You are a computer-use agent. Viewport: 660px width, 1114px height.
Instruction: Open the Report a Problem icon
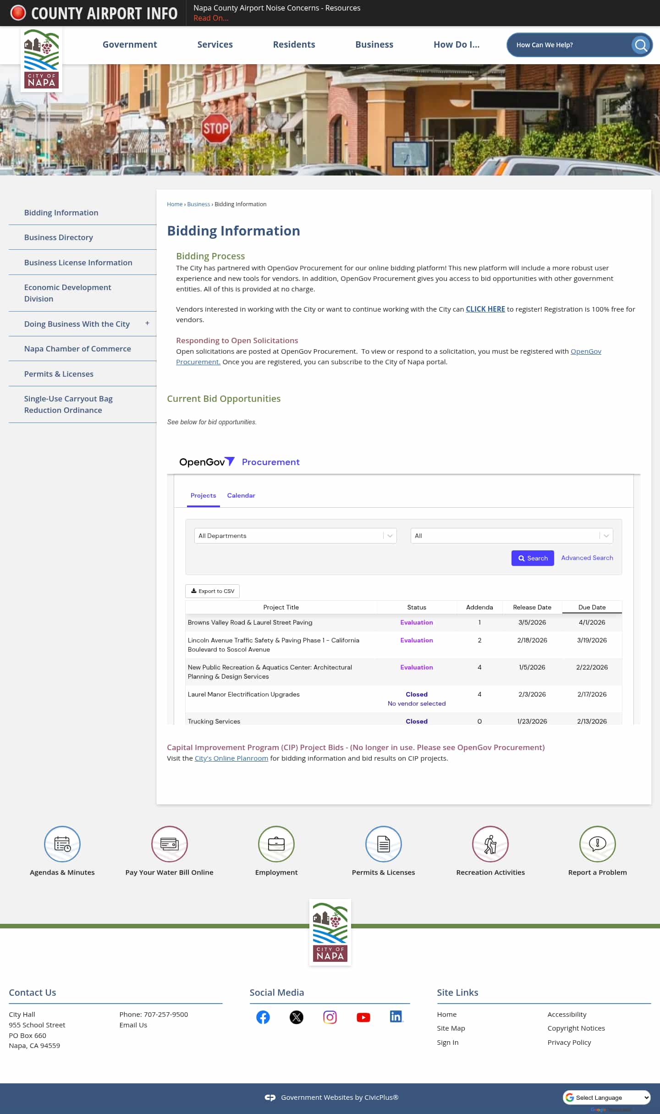point(598,844)
